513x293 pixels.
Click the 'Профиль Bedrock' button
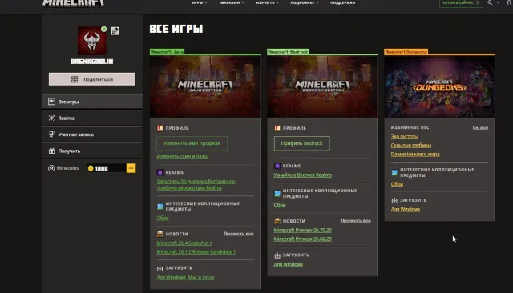point(301,143)
